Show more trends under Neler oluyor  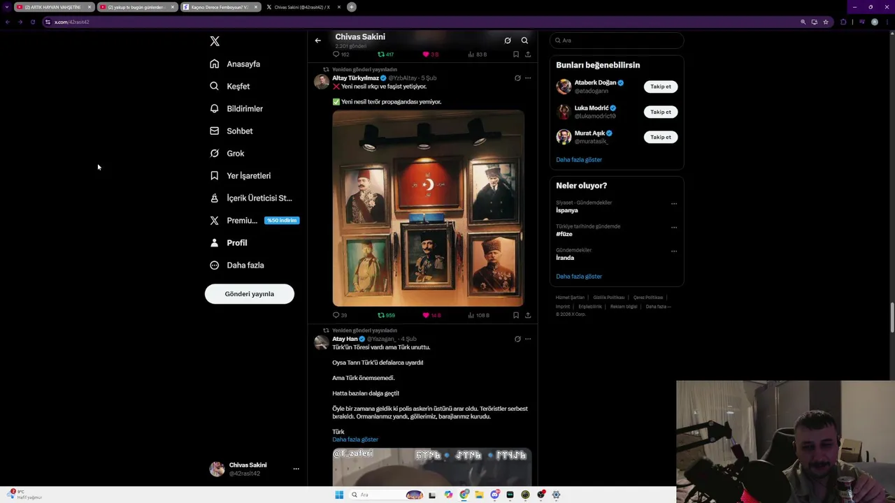point(579,276)
